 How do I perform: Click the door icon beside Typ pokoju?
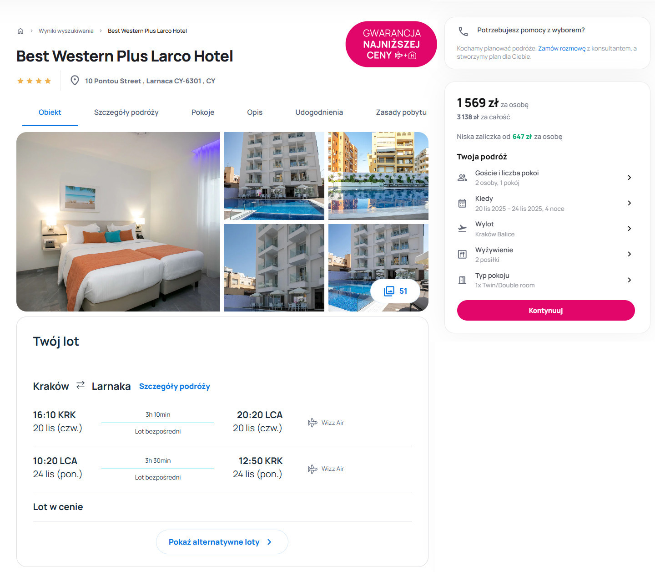462,280
